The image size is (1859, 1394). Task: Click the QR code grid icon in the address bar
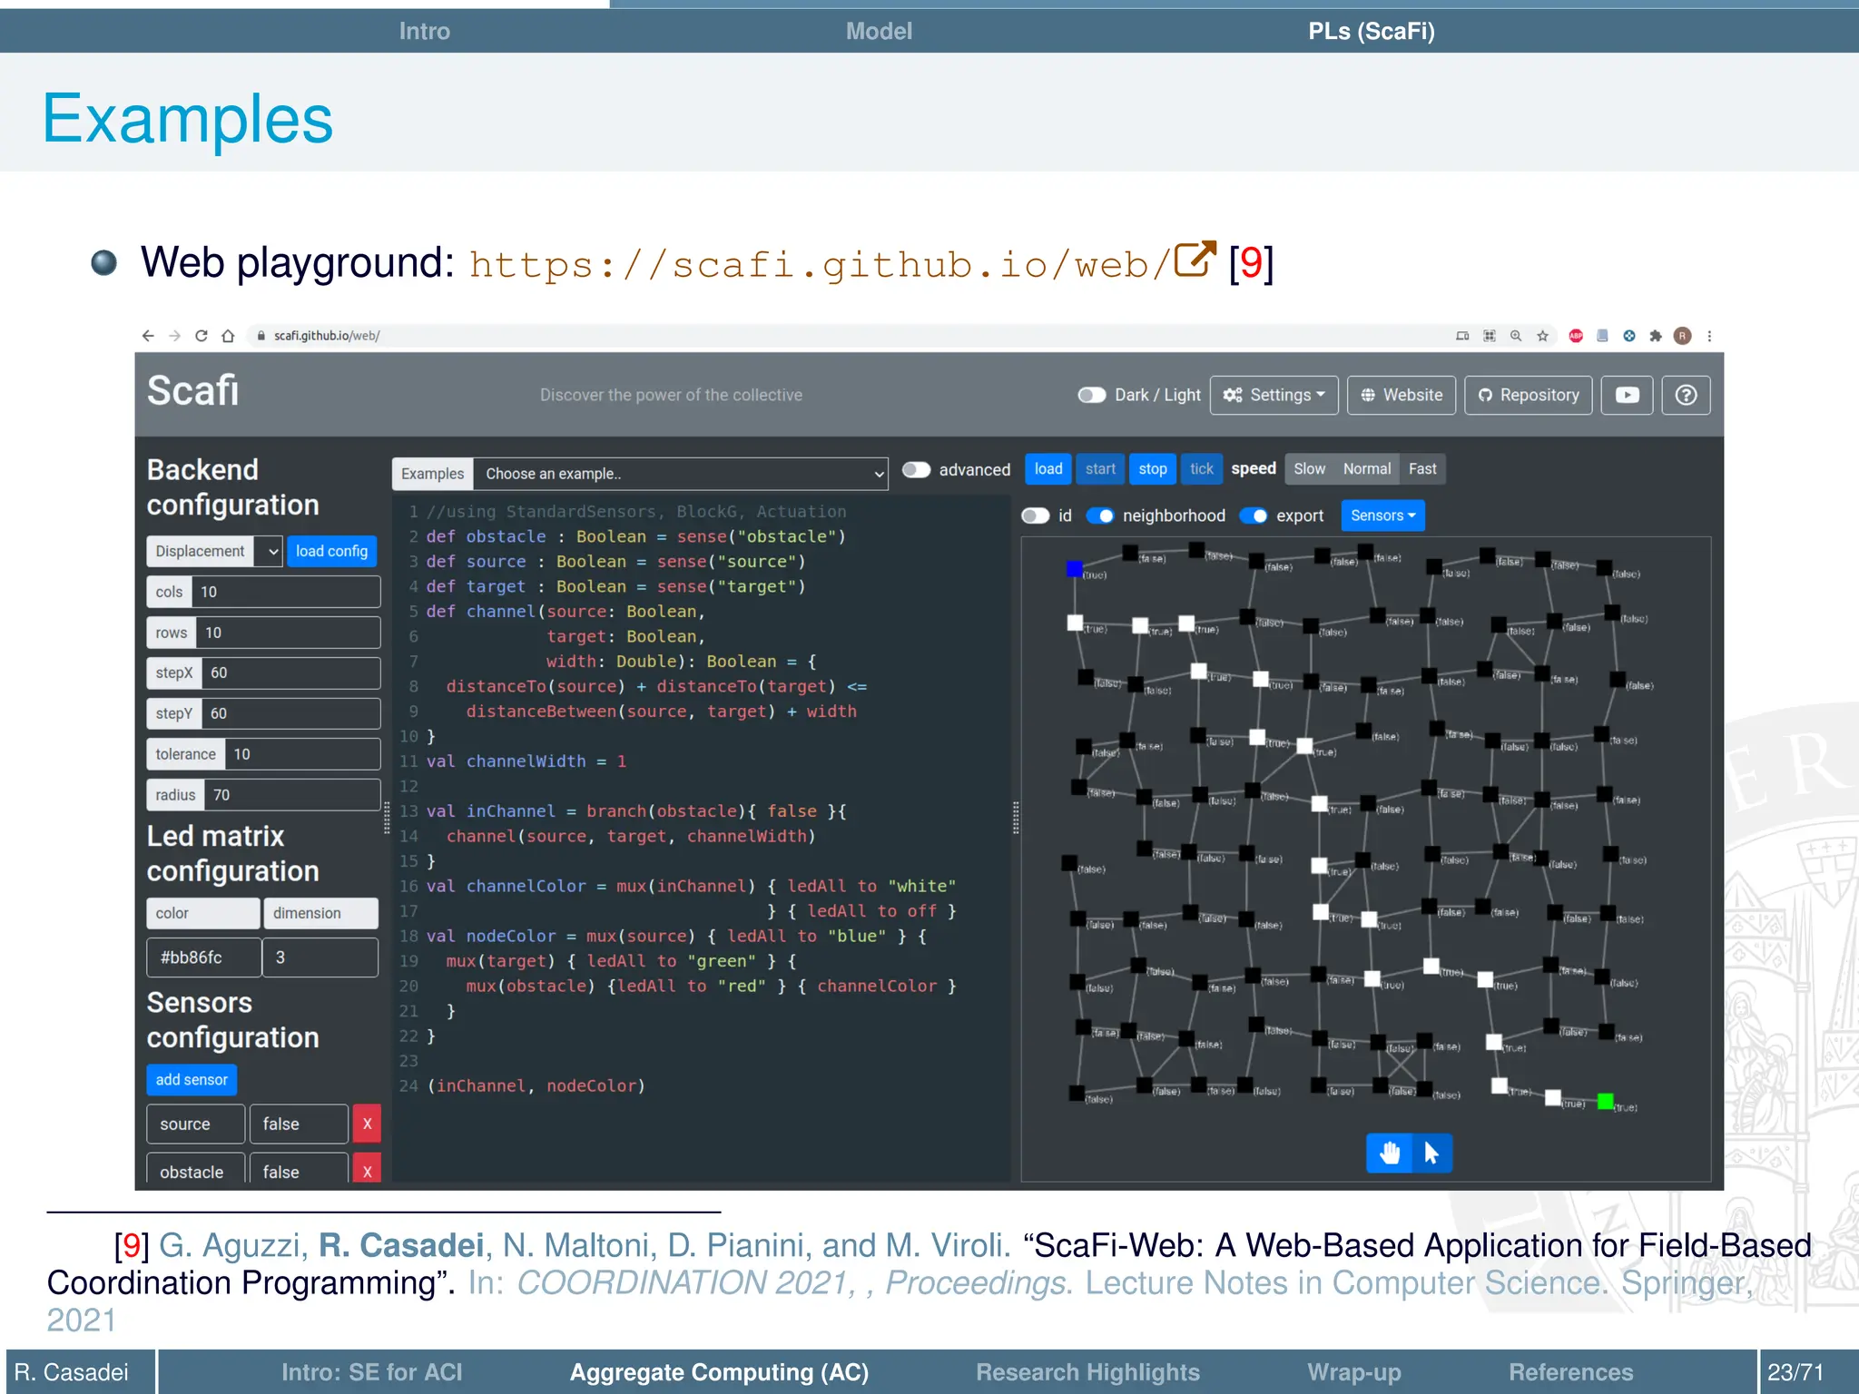(1490, 336)
